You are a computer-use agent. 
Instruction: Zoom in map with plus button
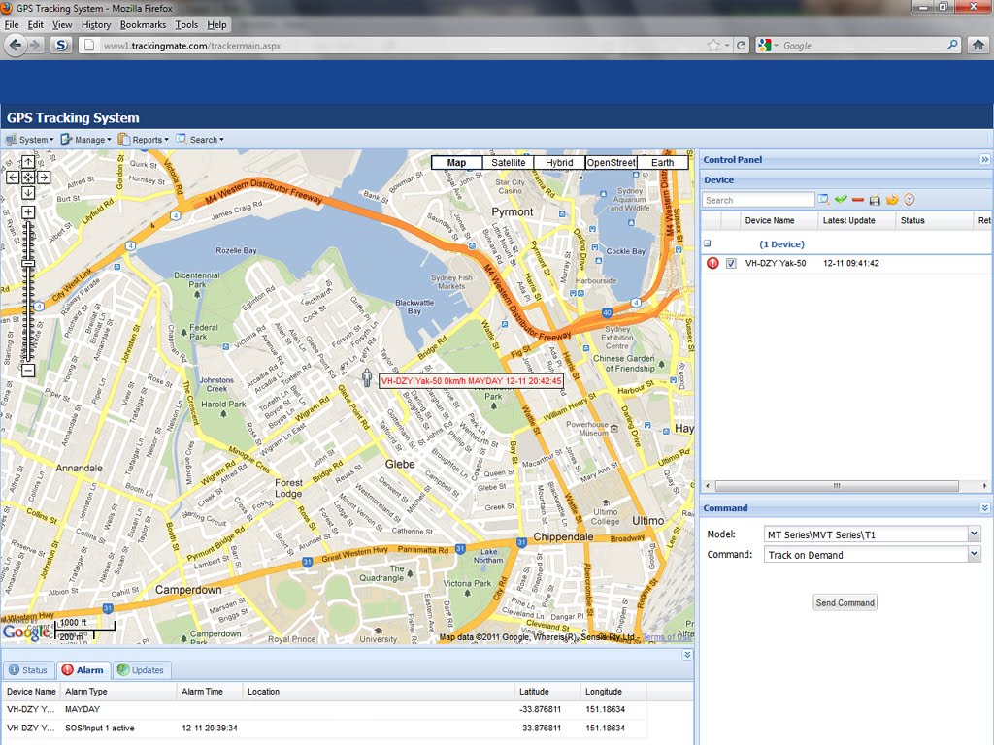coord(28,212)
